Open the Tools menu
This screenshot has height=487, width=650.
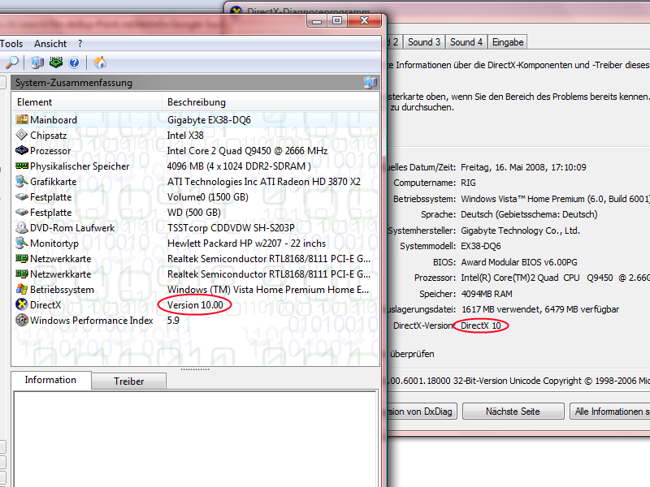(x=11, y=44)
